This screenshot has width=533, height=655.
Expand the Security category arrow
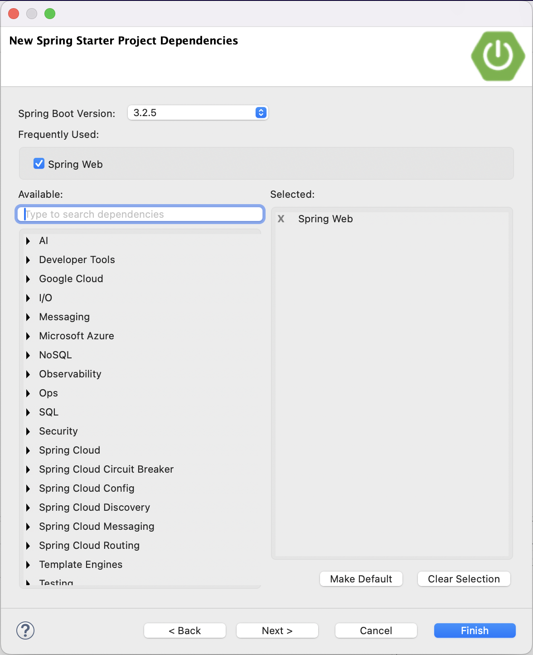(28, 431)
